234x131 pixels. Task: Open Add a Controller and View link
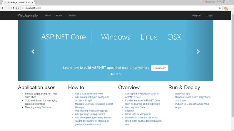tap(89, 94)
